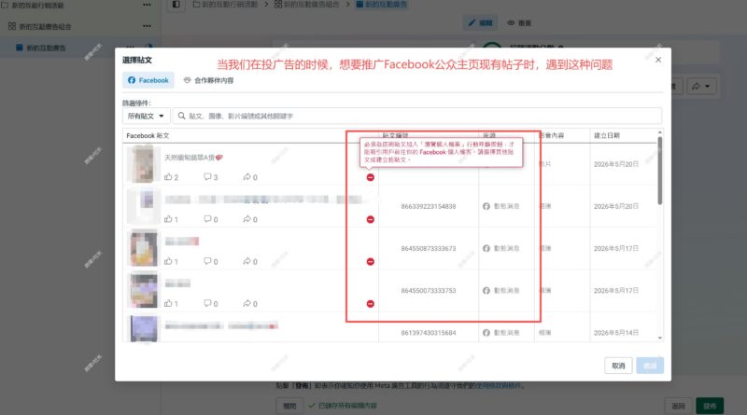
Task: Click the scrollbar down arrow in the post list
Action: tap(660, 338)
